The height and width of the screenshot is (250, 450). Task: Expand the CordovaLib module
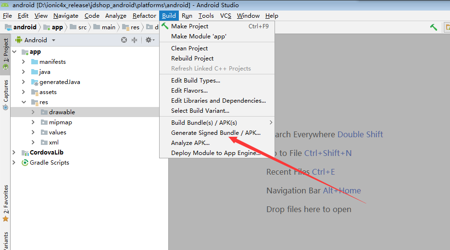14,152
